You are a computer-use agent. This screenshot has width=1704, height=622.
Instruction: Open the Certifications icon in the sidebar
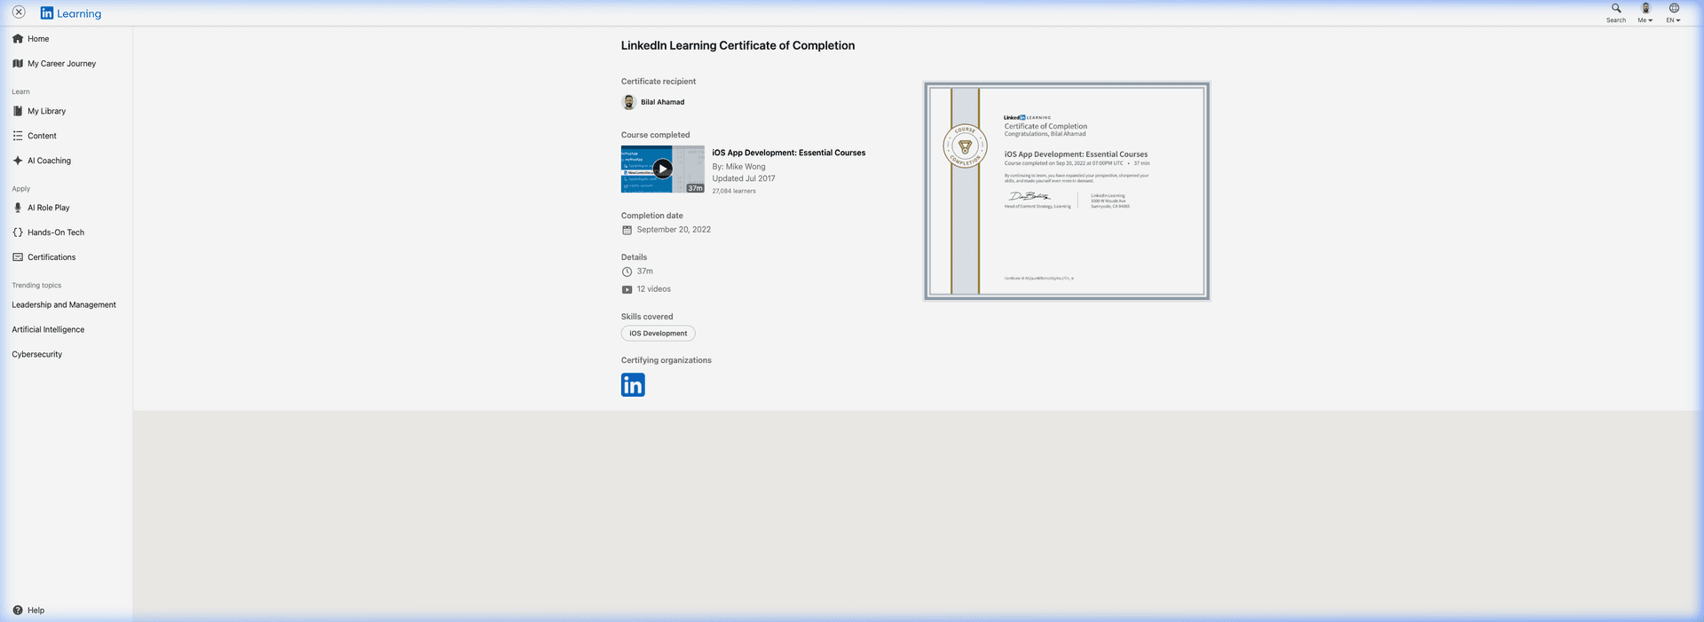[x=18, y=257]
